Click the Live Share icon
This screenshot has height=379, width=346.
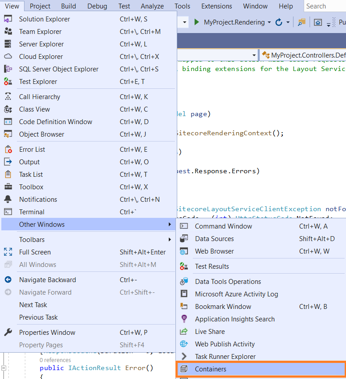[x=184, y=331]
